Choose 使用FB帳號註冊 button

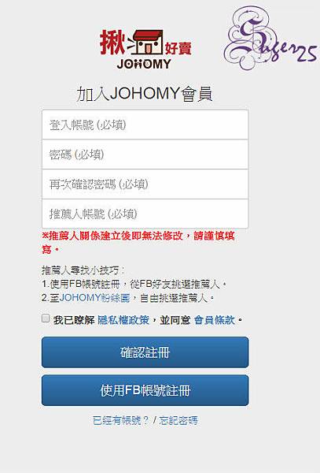[145, 390]
